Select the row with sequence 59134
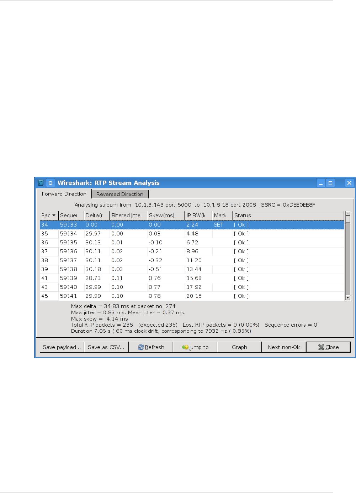 [x=192, y=234]
